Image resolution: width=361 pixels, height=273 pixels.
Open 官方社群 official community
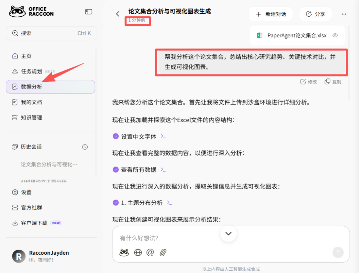(50, 208)
